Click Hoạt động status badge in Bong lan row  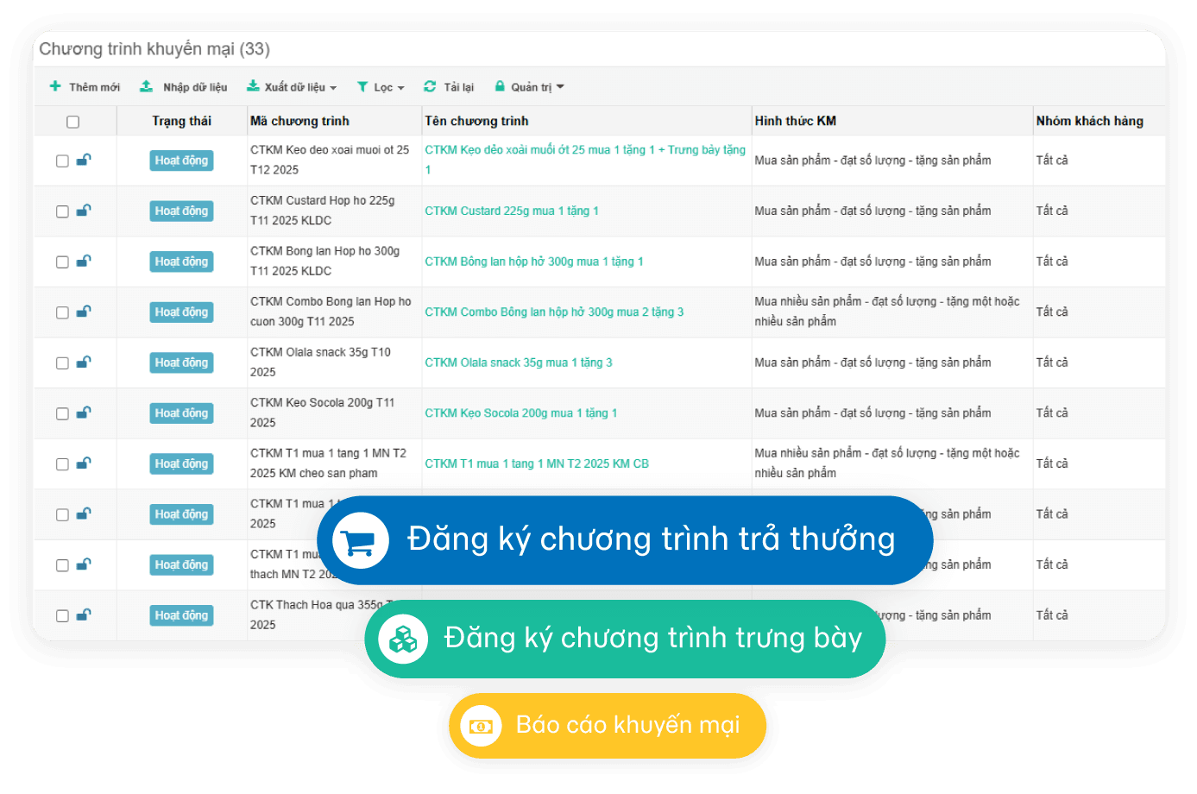pyautogui.click(x=181, y=262)
